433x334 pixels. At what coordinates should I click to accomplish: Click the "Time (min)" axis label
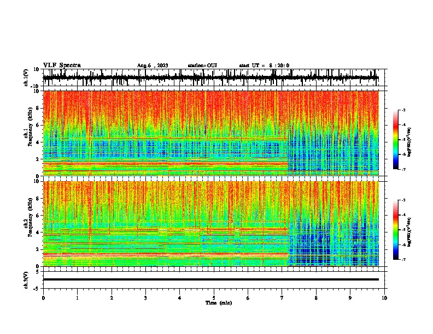click(219, 303)
